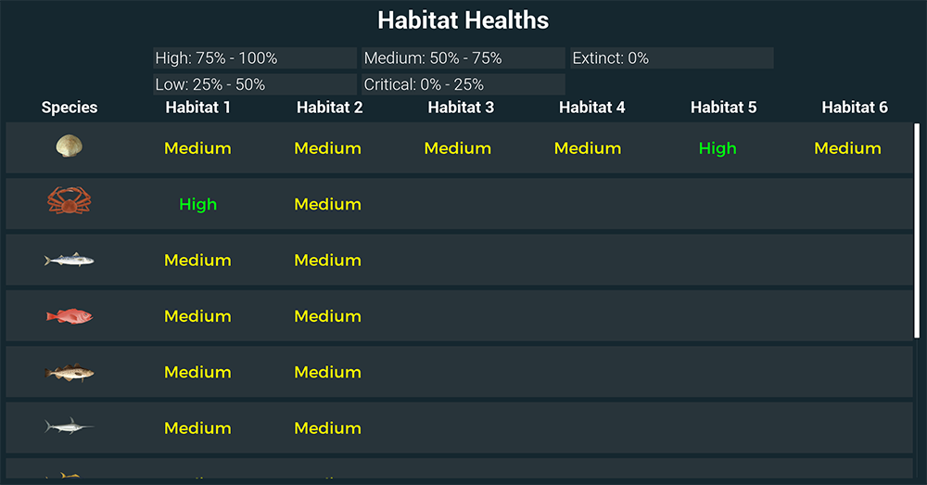Select the Medium 50% - 75% legend box
Viewport: 927px width, 485px height.
point(463,58)
